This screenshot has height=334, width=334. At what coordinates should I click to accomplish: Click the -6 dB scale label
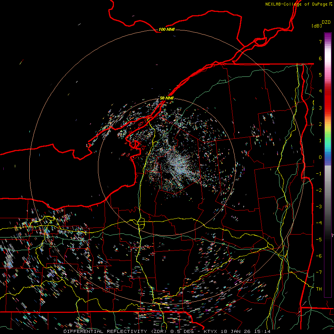pyautogui.click(x=319, y=256)
